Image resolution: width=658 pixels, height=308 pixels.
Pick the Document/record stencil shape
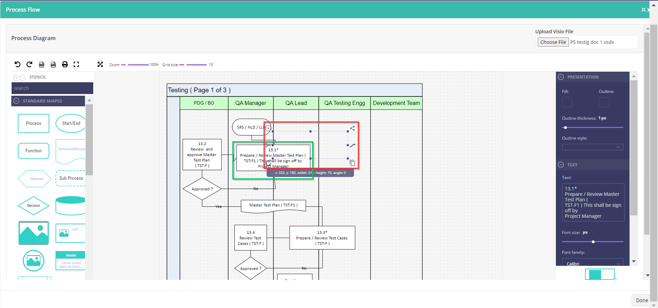[71, 151]
